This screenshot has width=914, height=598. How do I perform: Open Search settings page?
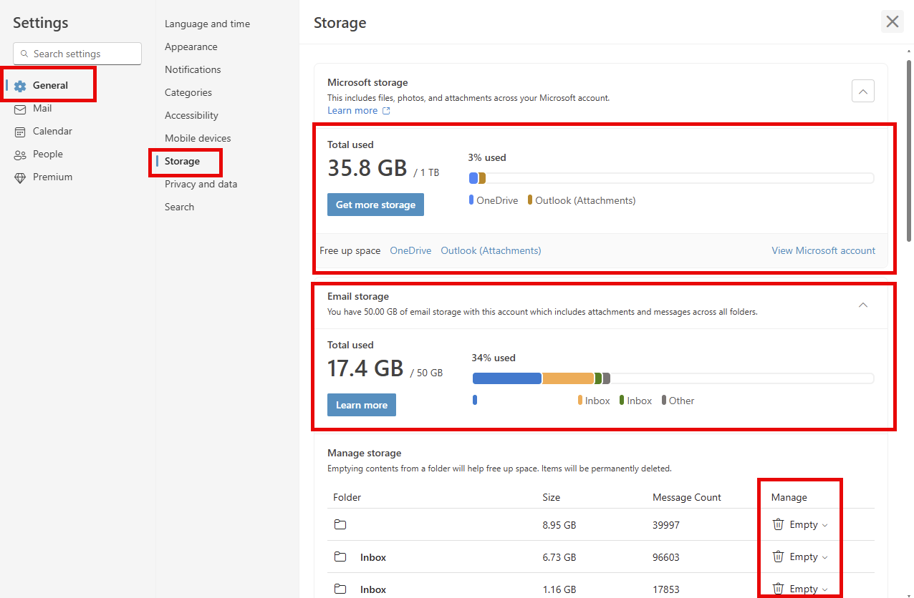tap(179, 207)
